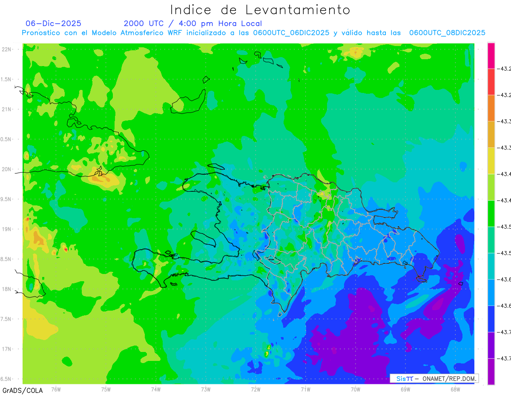
Task: Pick the magenta swatch atop the color scale
Action: coord(491,55)
